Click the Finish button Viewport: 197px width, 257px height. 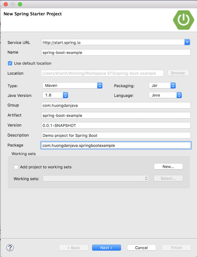coord(176,248)
